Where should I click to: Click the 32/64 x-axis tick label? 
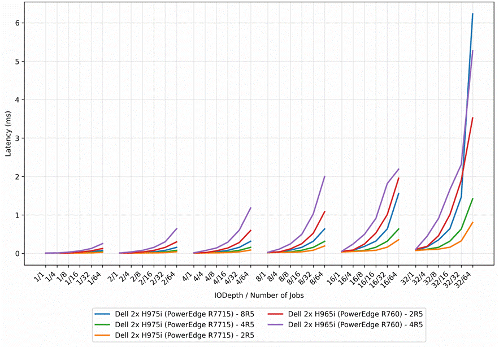pyautogui.click(x=465, y=280)
